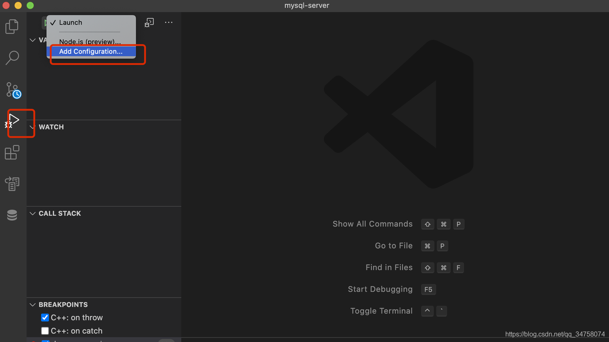Choose Add Configuration... from the dropdown
The height and width of the screenshot is (342, 609).
coord(91,51)
